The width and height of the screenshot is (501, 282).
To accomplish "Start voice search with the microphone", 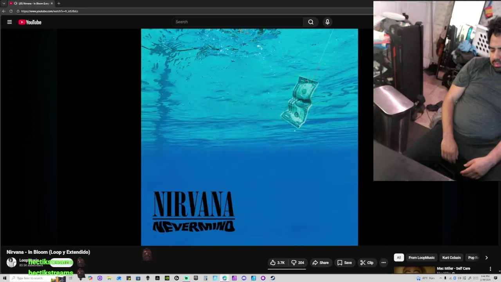I will point(327,22).
